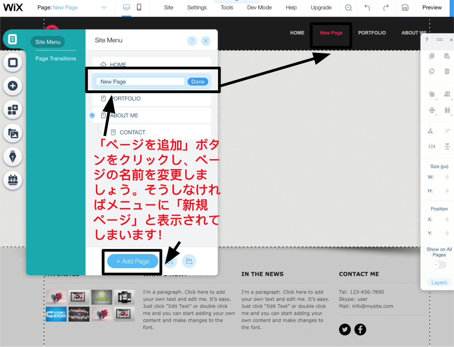This screenshot has width=454, height=347.
Task: Click the rotation angle icon
Action: (430, 131)
